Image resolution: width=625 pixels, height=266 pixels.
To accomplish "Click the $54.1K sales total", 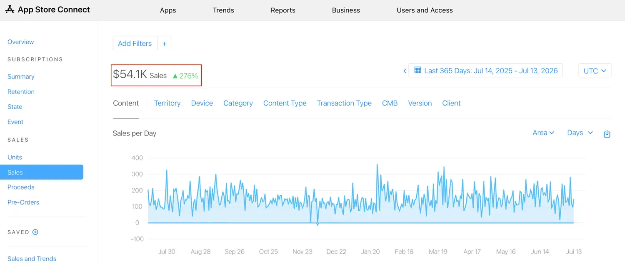I will coord(130,74).
